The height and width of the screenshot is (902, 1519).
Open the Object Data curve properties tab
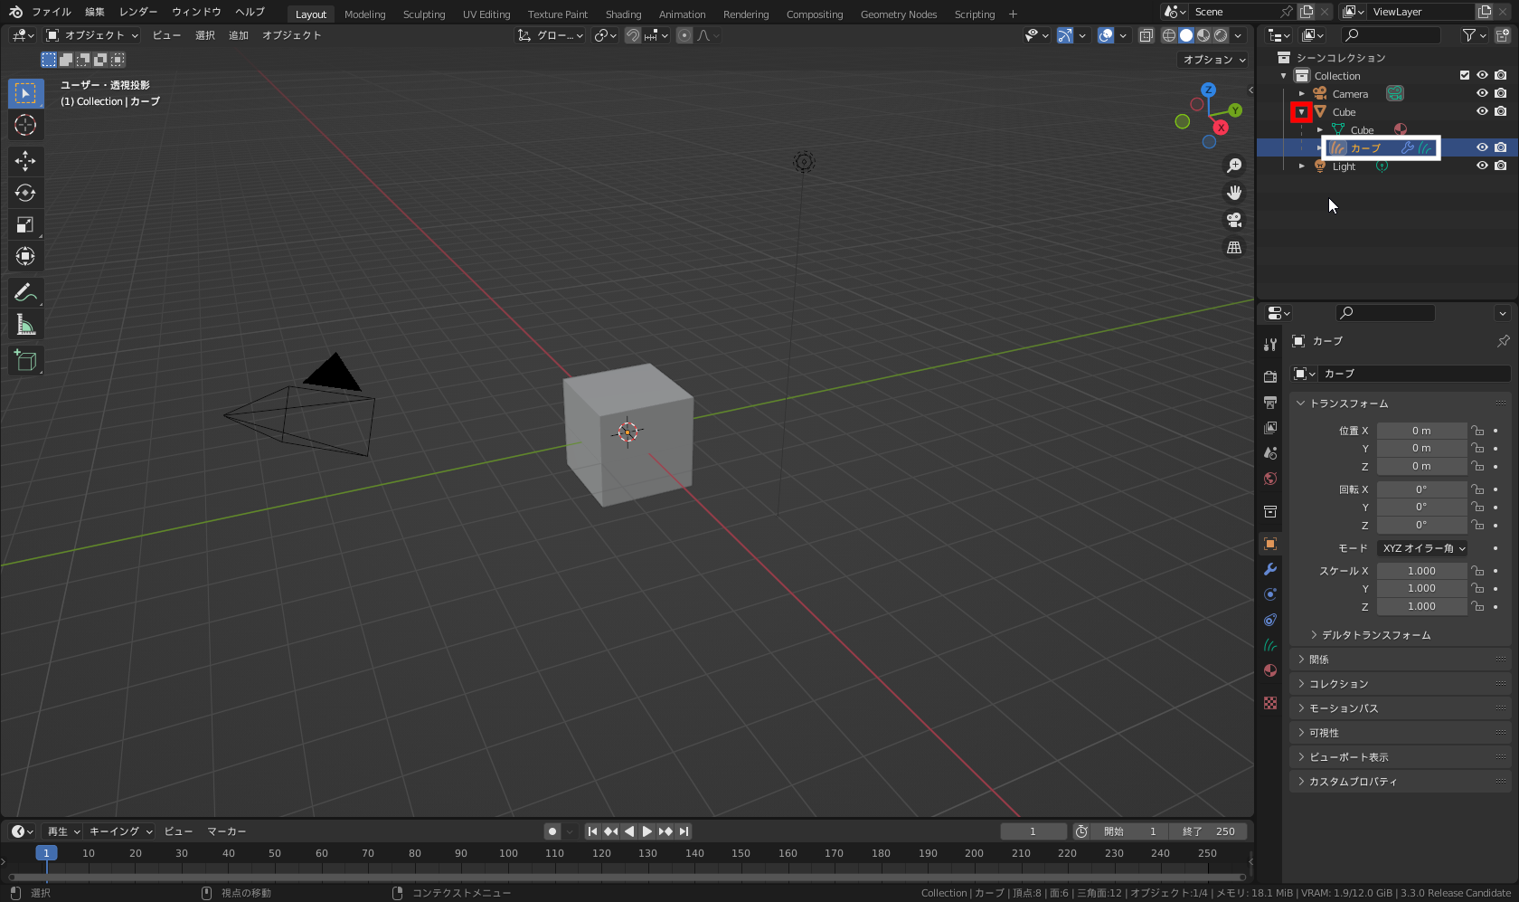[x=1270, y=645]
